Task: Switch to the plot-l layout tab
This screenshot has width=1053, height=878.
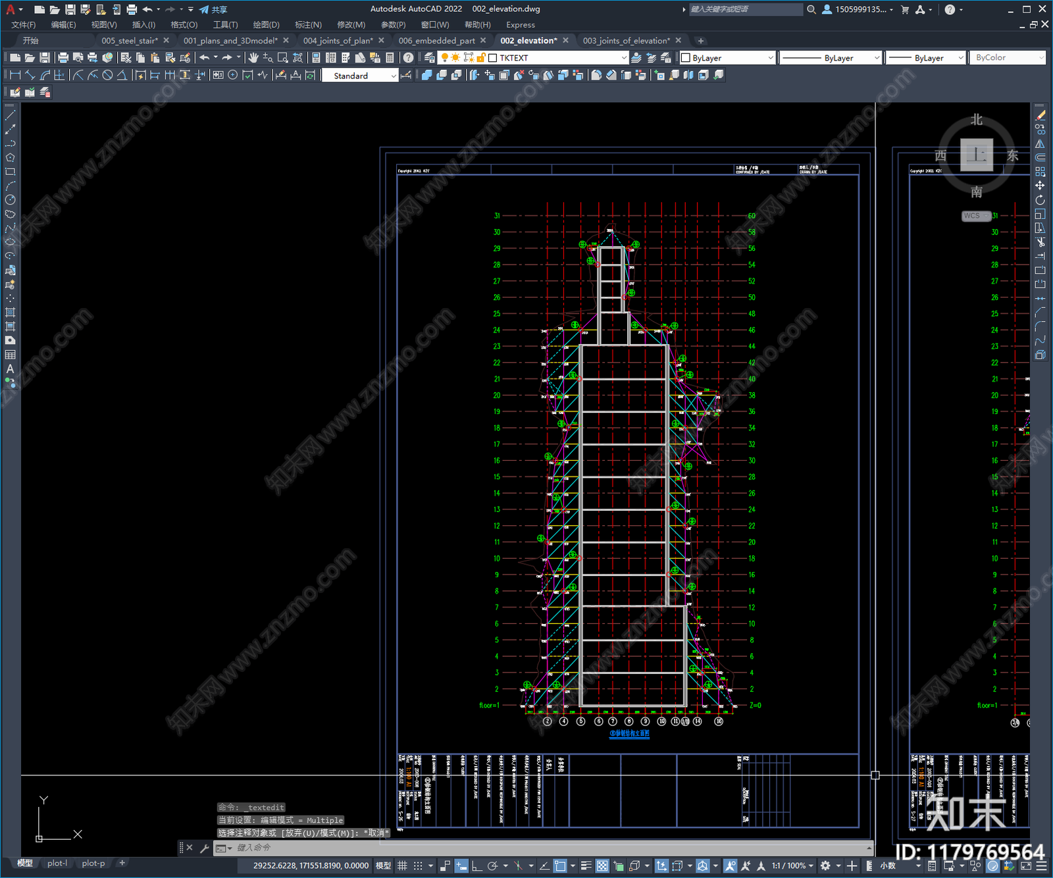Action: tap(57, 863)
